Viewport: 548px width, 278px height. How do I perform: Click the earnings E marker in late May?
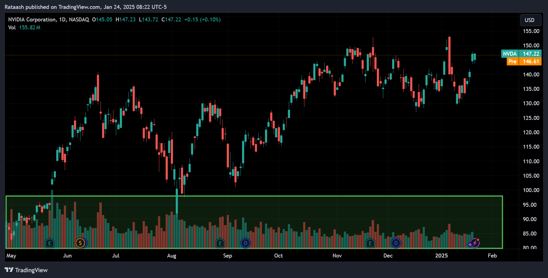[x=50, y=243]
